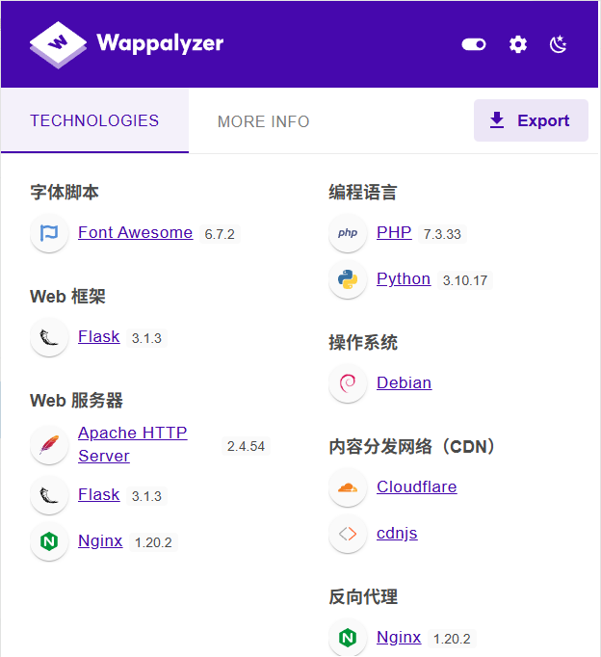Open the Cloudflare link
601x657 pixels.
tap(416, 486)
